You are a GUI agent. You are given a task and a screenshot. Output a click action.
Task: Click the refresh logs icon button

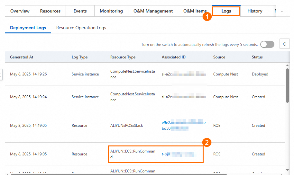pos(284,44)
